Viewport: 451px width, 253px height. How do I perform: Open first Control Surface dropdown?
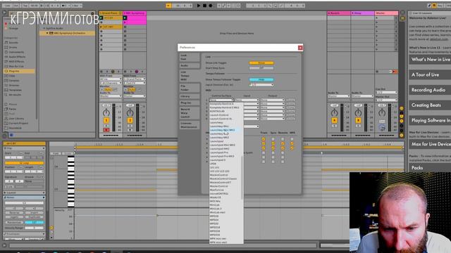[x=221, y=100]
